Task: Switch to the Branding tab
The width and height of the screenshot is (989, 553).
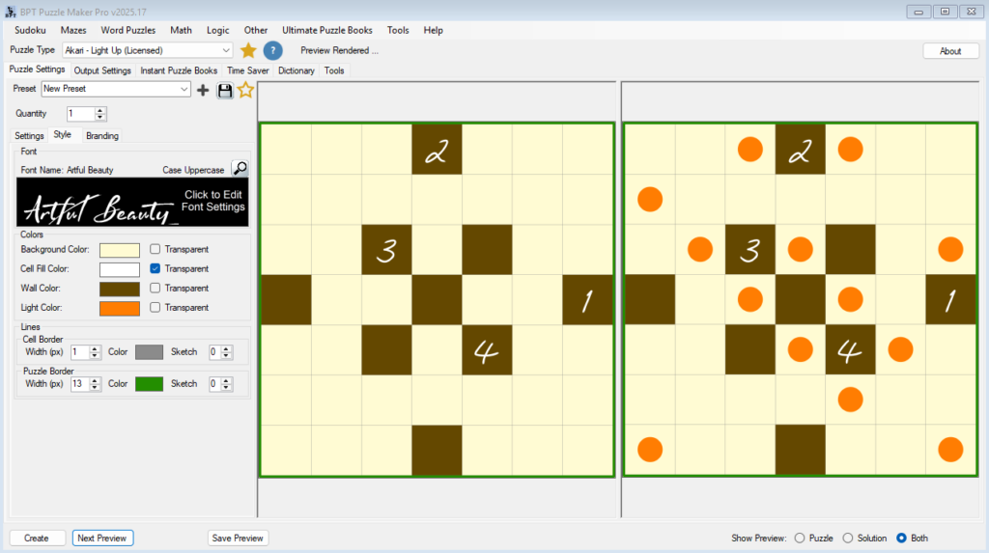Action: click(x=102, y=136)
